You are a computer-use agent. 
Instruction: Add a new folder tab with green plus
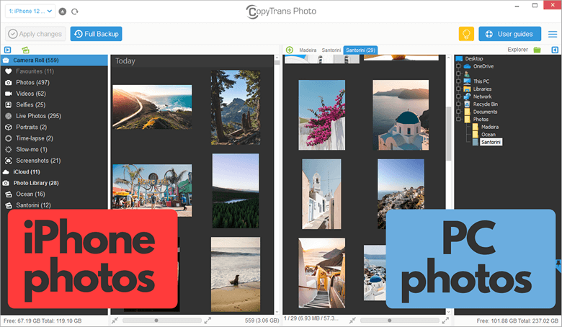290,50
